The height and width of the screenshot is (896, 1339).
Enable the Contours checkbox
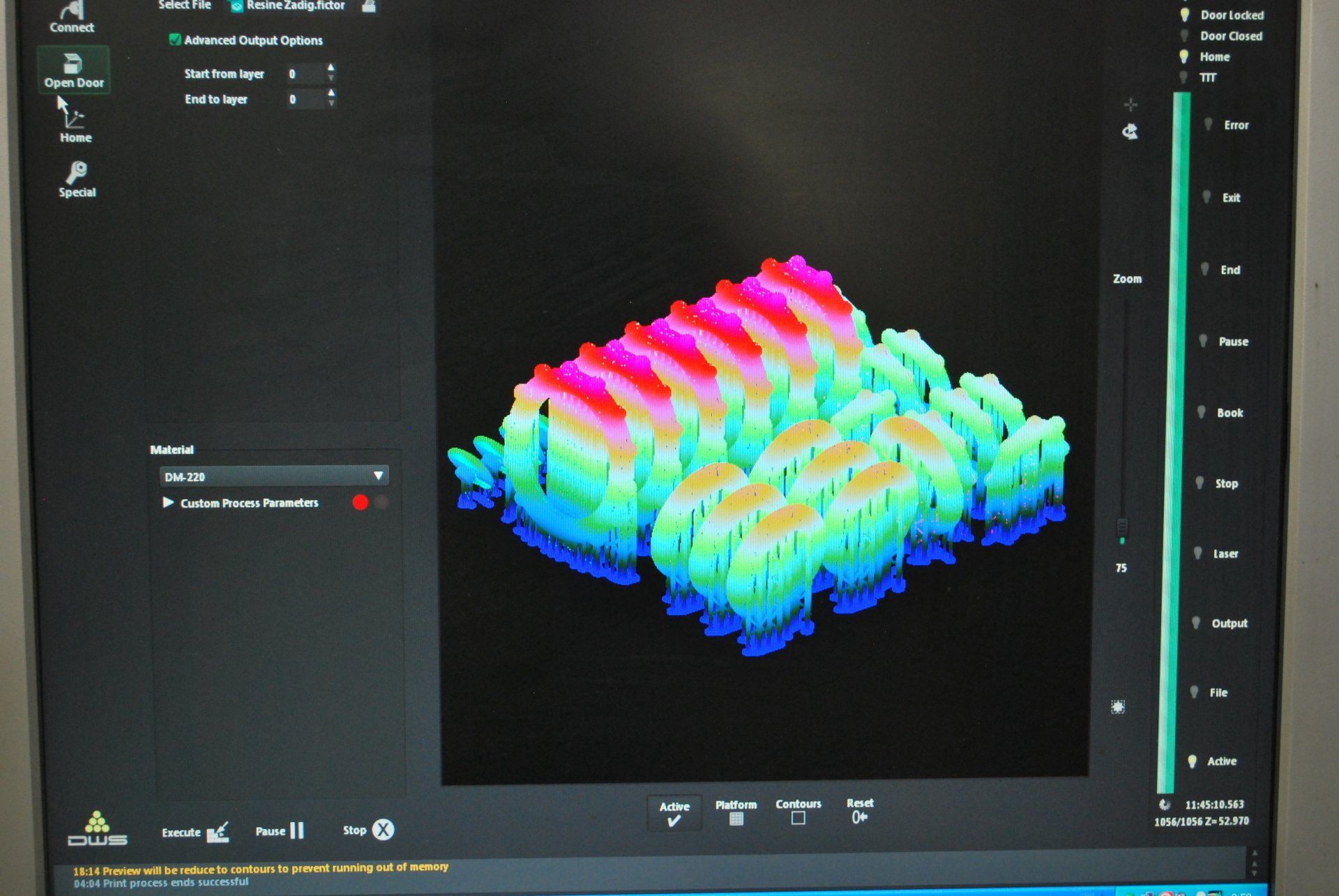point(799,818)
